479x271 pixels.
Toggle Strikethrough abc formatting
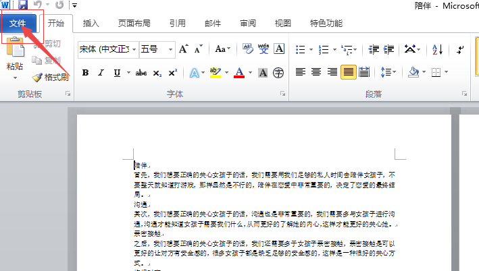[x=141, y=73]
